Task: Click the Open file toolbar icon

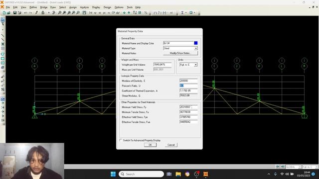Action: 9,13
